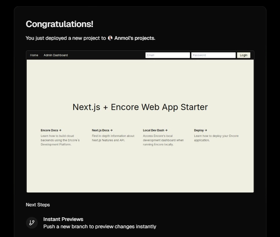Focus the Password input field
Viewport: 280px width, 237px height.
click(x=213, y=55)
